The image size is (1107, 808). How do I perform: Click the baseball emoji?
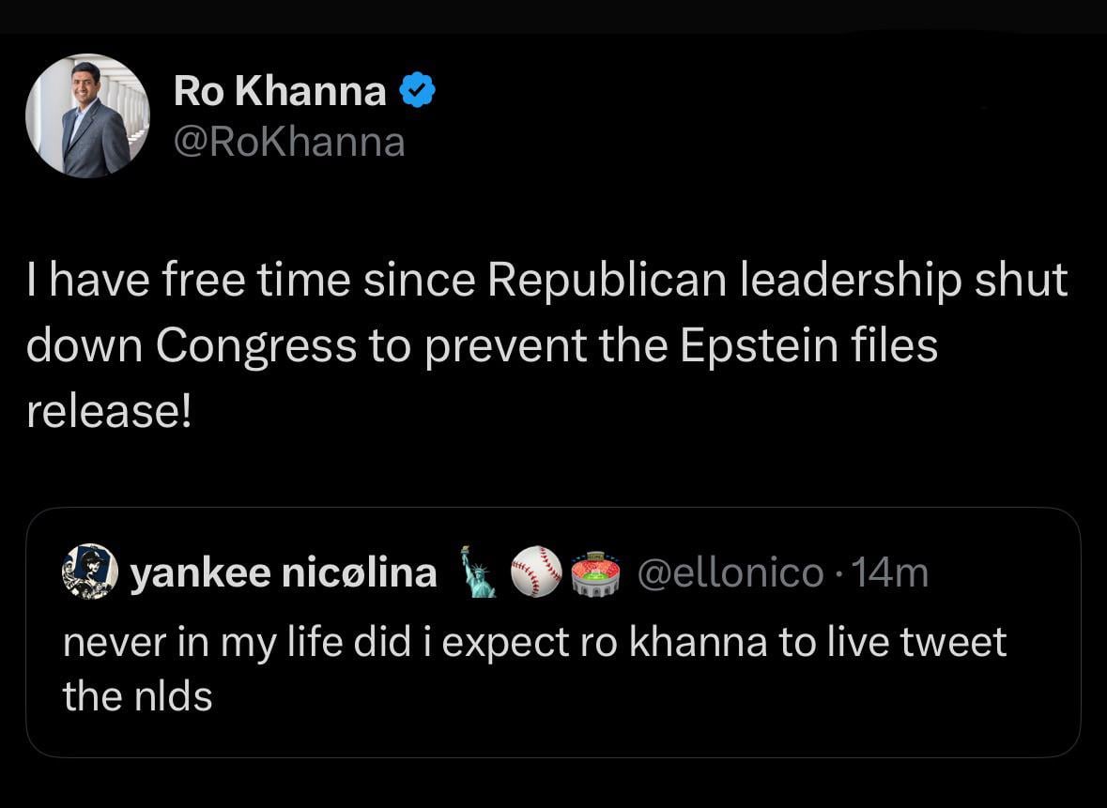(536, 572)
